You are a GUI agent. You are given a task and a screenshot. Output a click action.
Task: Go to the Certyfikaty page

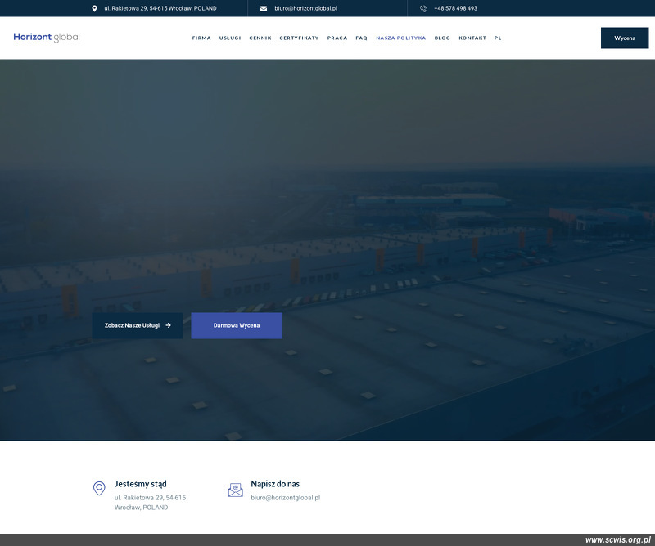point(299,38)
